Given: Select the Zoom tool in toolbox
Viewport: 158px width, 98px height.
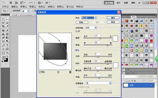Looking at the screenshot, I should pos(7,53).
